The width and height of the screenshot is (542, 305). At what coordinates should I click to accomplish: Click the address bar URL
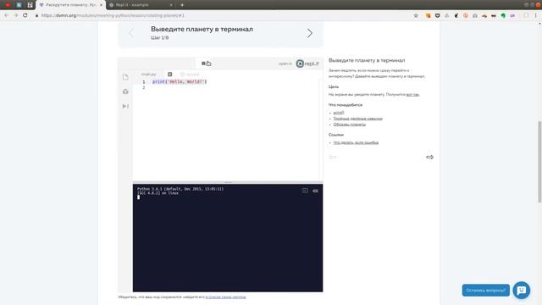point(113,15)
